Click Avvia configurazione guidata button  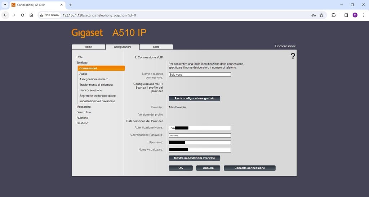click(x=194, y=98)
